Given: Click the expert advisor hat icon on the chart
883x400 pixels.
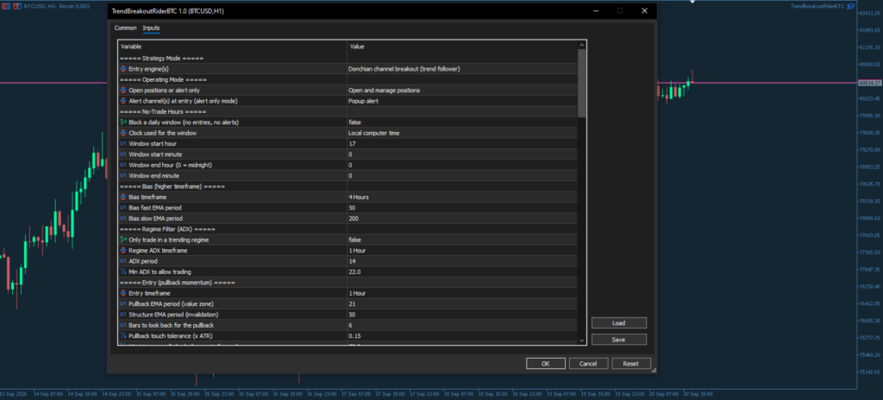Looking at the screenshot, I should (x=851, y=6).
